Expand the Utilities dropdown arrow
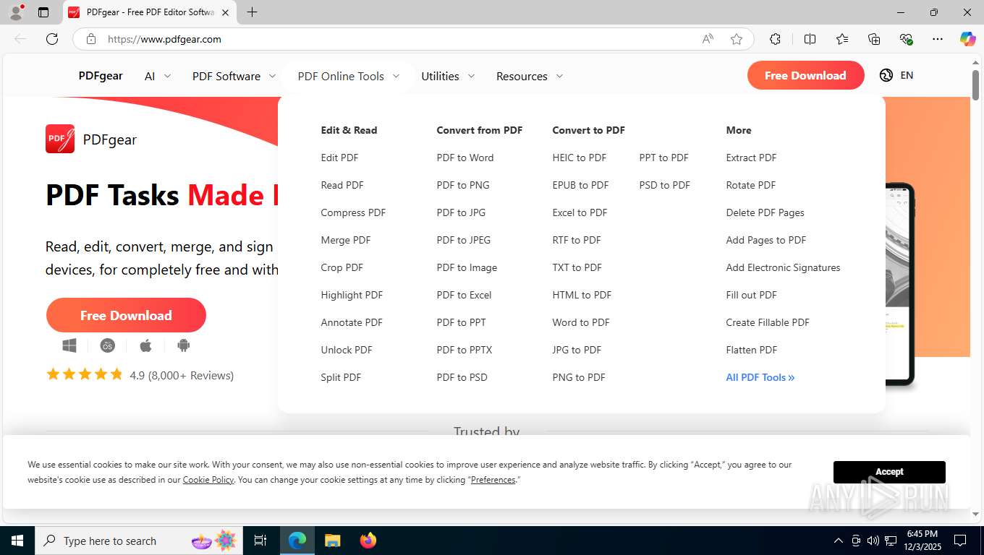984x555 pixels. tap(471, 76)
